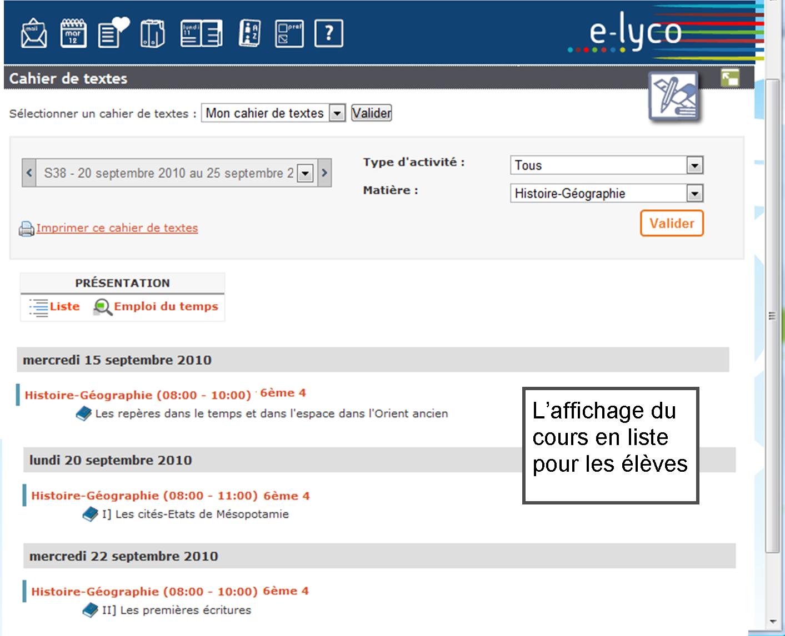Expand the 'Mon cahier de textes' dropdown

click(337, 113)
